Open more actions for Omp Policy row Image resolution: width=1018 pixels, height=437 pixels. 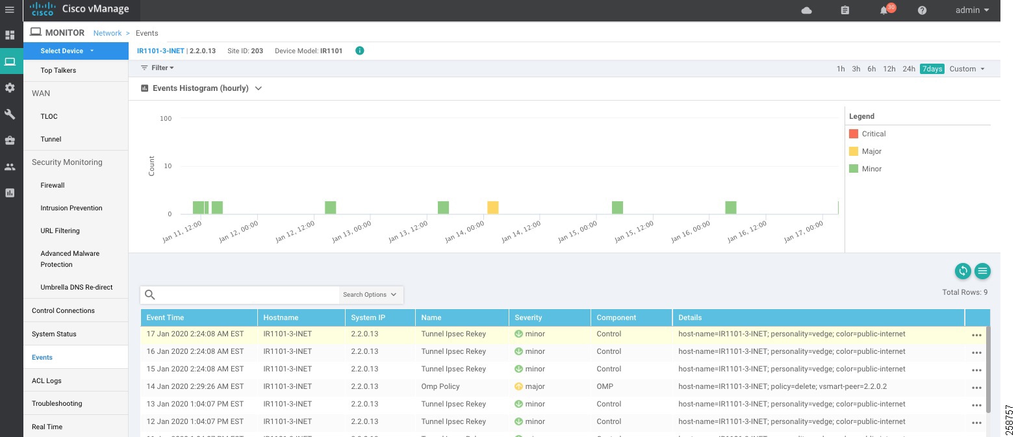point(976,388)
